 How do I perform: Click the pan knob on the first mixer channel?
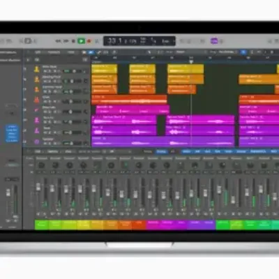[41, 165]
